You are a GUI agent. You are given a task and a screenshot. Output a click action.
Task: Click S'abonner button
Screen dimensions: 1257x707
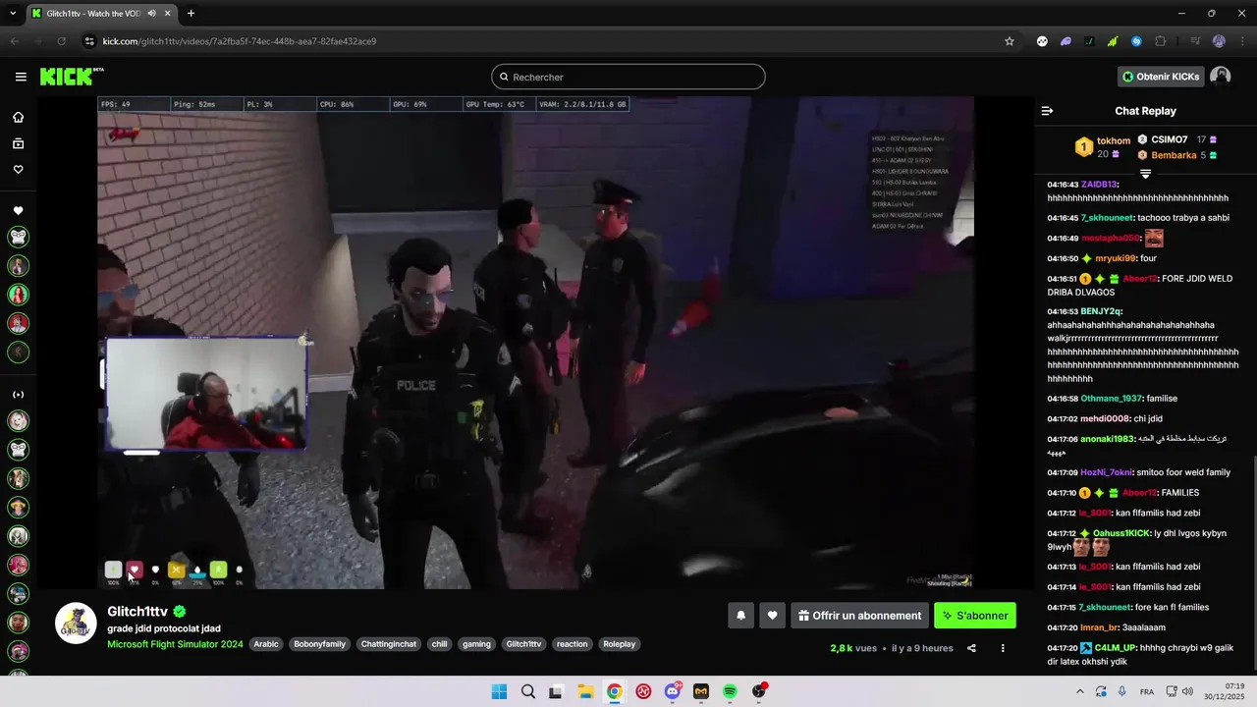(975, 616)
